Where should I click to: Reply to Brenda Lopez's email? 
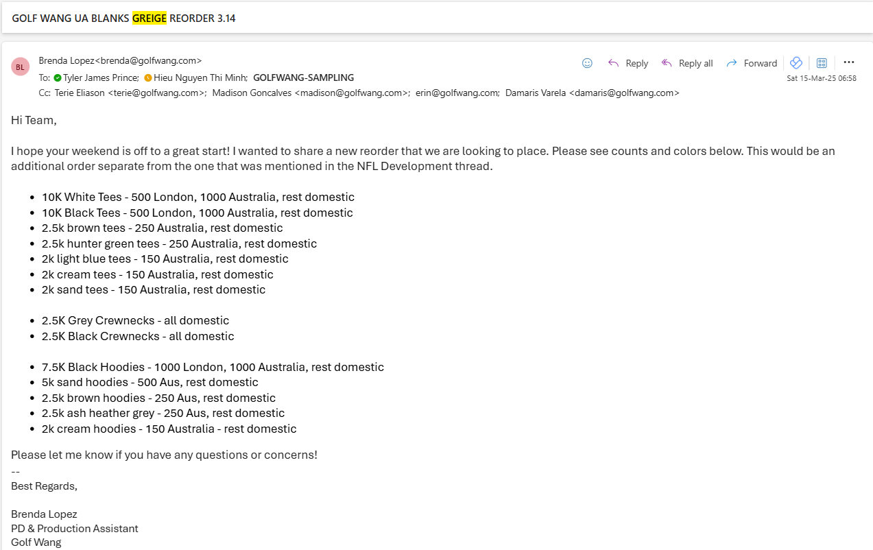tap(628, 63)
